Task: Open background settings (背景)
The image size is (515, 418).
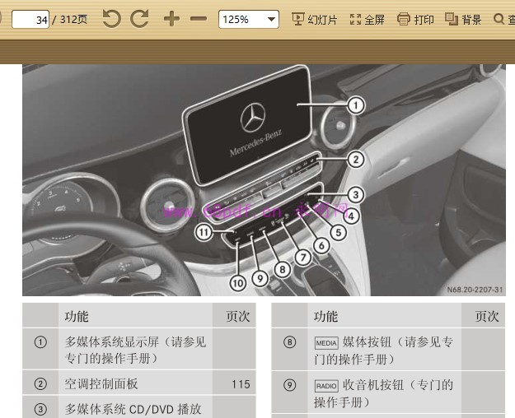Action: pos(463,20)
